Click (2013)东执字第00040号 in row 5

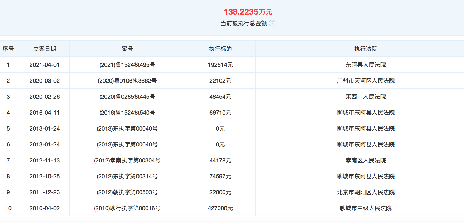127,128
